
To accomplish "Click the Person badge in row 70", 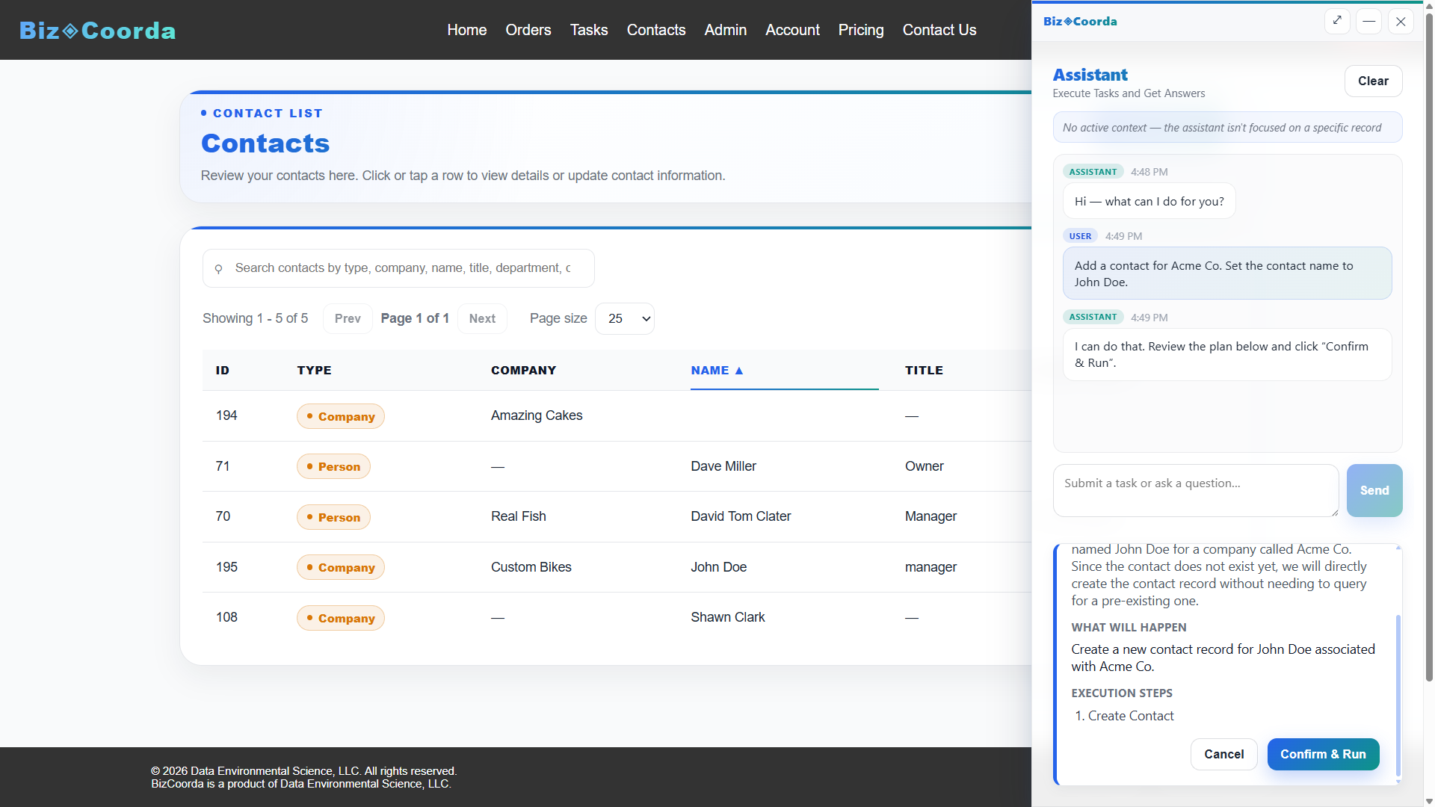I will point(333,517).
